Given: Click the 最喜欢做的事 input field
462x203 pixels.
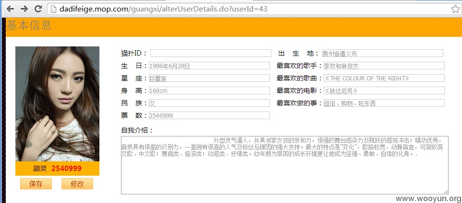Looking at the screenshot, I should 384,103.
